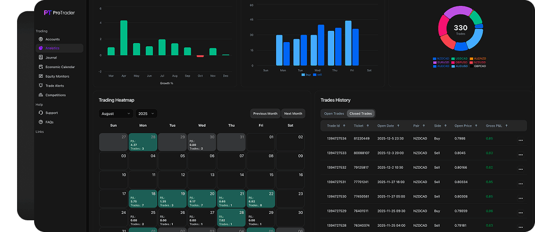Screen dimensions: 535x232
Task: Click the Previous Month button
Action: tap(265, 113)
